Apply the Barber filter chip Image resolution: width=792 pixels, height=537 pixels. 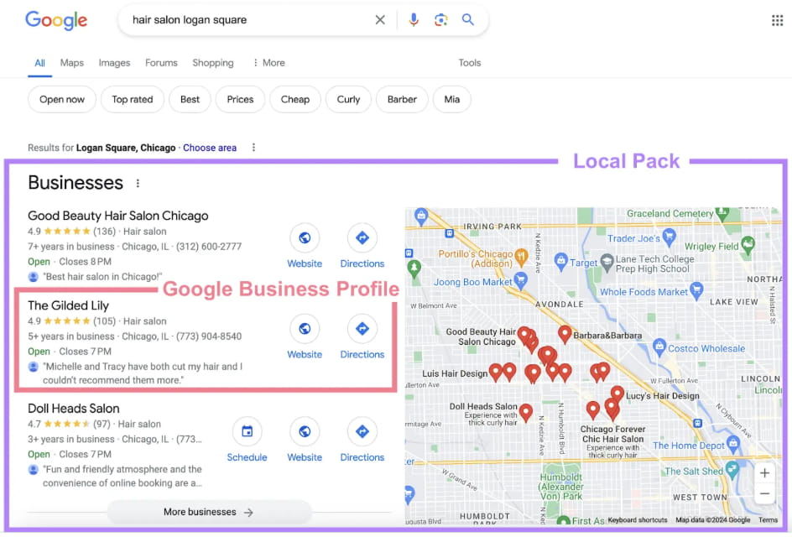point(402,100)
